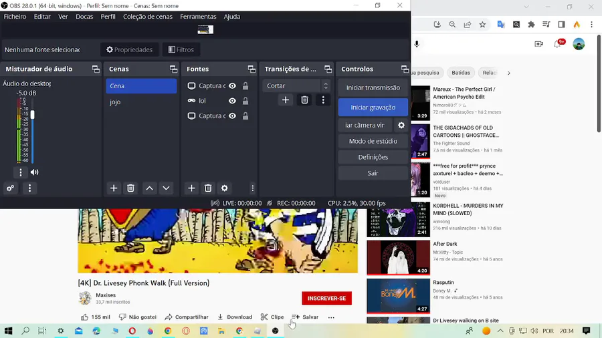This screenshot has height=338, width=602.
Task: Open the Windows Start menu
Action: point(8,331)
